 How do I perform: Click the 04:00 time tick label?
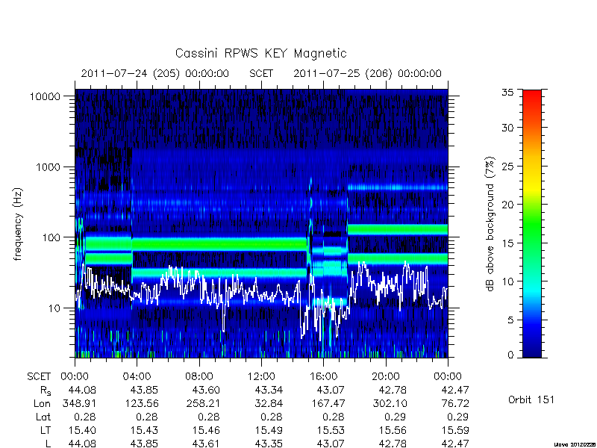(137, 377)
